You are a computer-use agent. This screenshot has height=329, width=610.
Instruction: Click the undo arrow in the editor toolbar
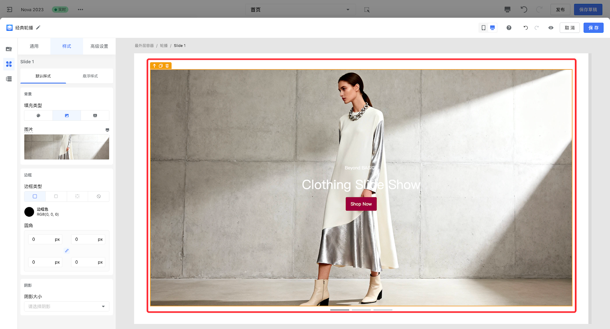click(525, 28)
